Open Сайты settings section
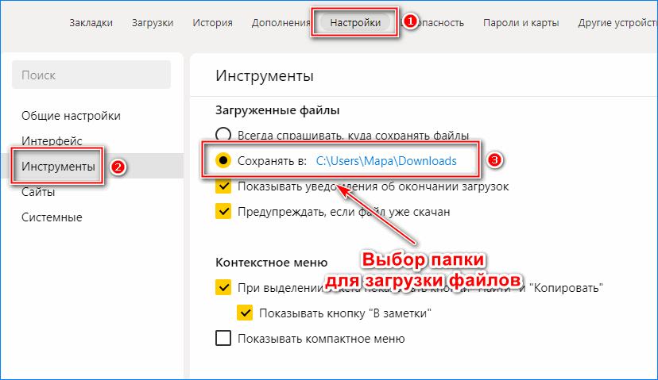658x380 pixels. click(x=38, y=192)
